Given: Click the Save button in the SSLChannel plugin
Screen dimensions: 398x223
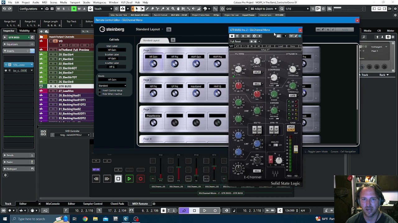Looking at the screenshot, I should pos(293,46).
